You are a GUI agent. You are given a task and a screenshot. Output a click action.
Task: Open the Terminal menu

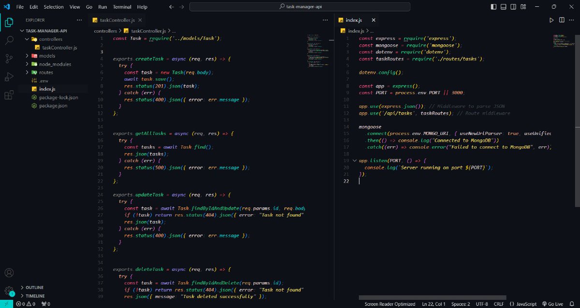(x=122, y=7)
